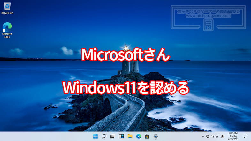The width and height of the screenshot is (251, 141).
Task: Open the clock showing 8:08 PM
Action: [233, 136]
